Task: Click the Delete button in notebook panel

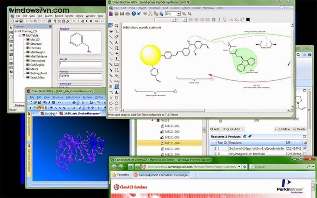Action: pyautogui.click(x=299, y=129)
